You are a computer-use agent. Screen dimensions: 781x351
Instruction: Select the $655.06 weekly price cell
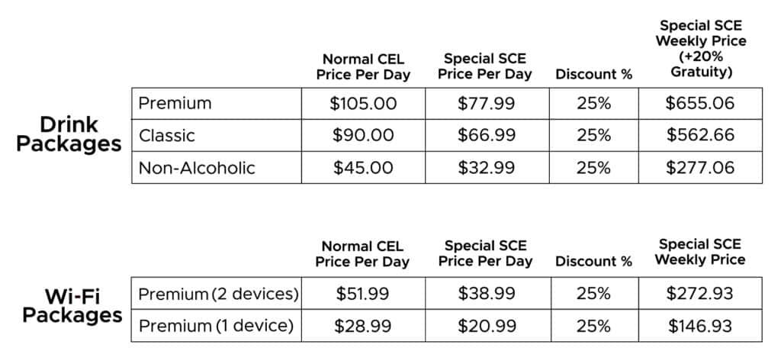point(700,103)
